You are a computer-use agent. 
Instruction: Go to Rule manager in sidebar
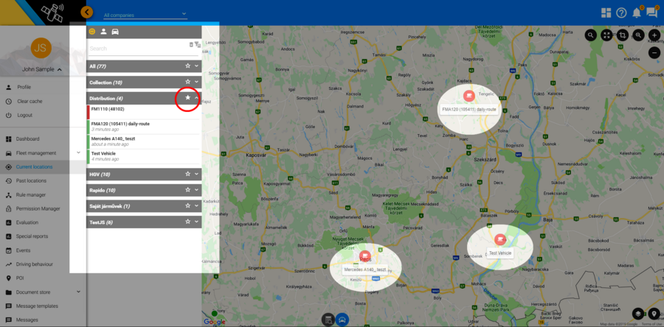(x=31, y=194)
